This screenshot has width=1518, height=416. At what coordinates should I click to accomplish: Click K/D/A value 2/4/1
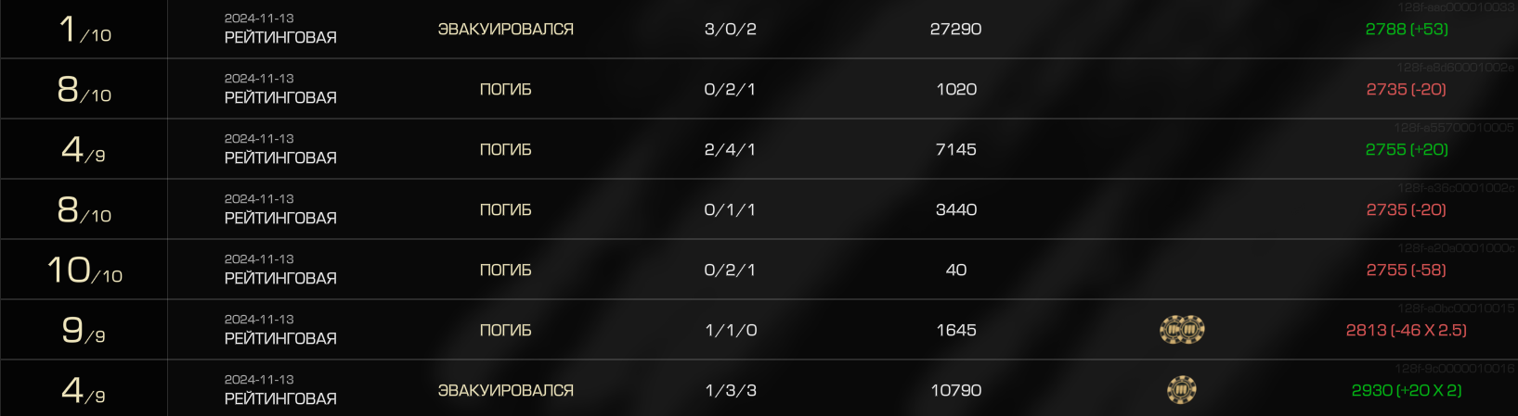coord(730,149)
